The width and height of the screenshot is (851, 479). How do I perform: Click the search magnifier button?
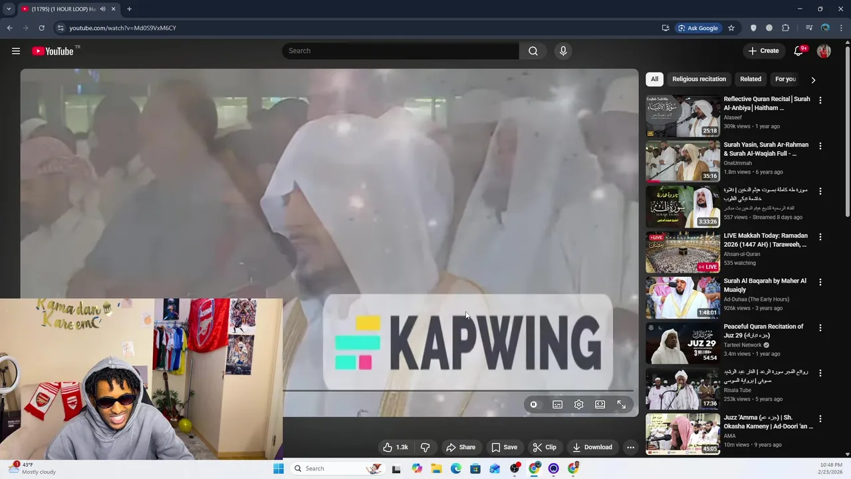click(533, 51)
